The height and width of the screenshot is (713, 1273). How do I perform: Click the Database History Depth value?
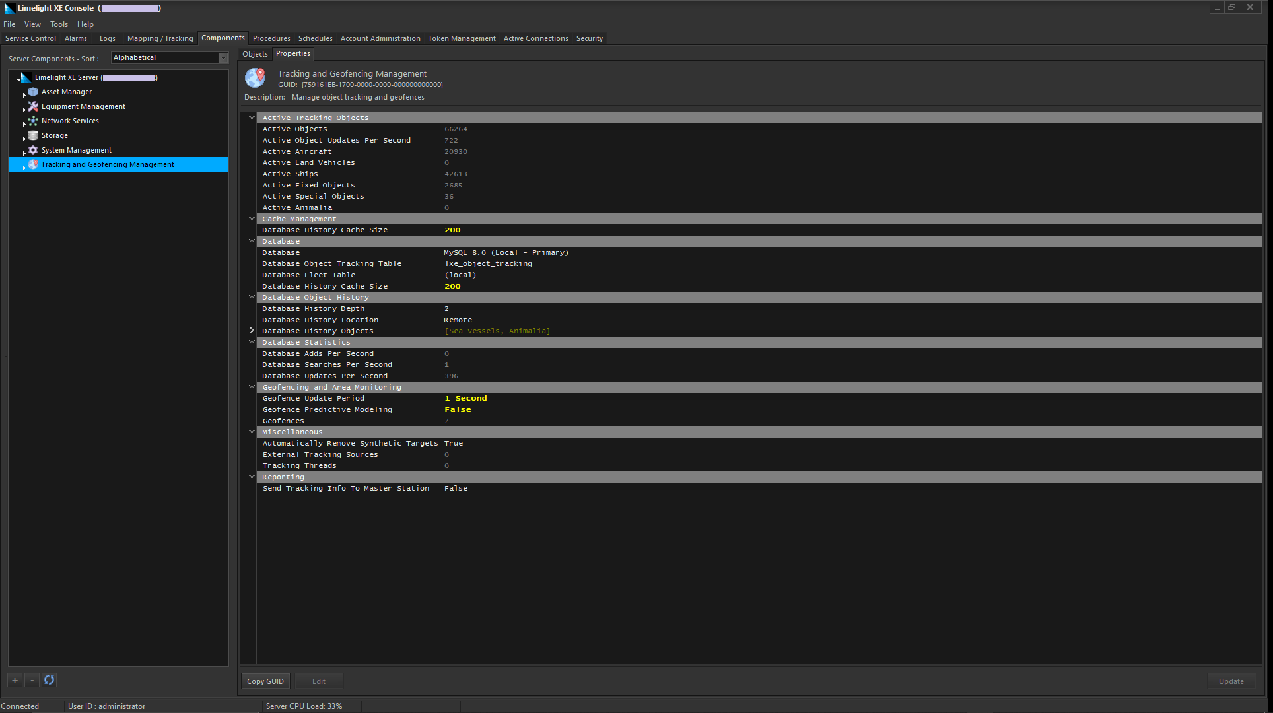[447, 308]
